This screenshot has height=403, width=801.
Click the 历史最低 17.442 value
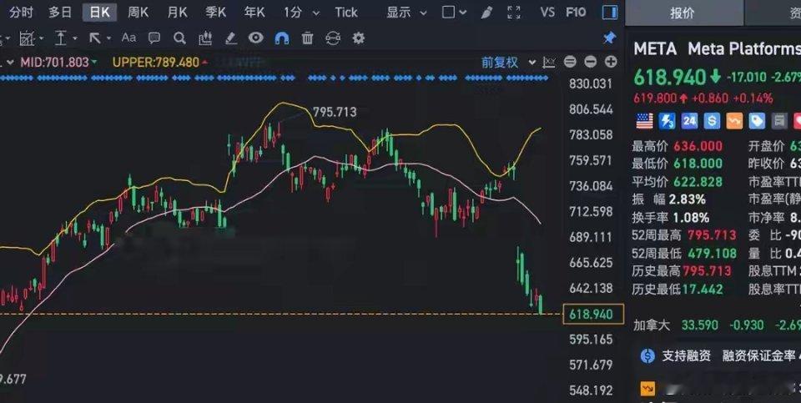pyautogui.click(x=703, y=289)
